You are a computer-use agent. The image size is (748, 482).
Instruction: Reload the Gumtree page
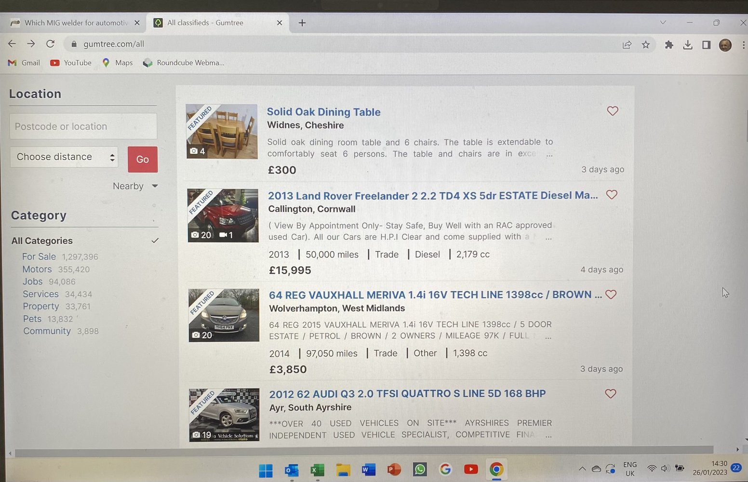tap(50, 44)
